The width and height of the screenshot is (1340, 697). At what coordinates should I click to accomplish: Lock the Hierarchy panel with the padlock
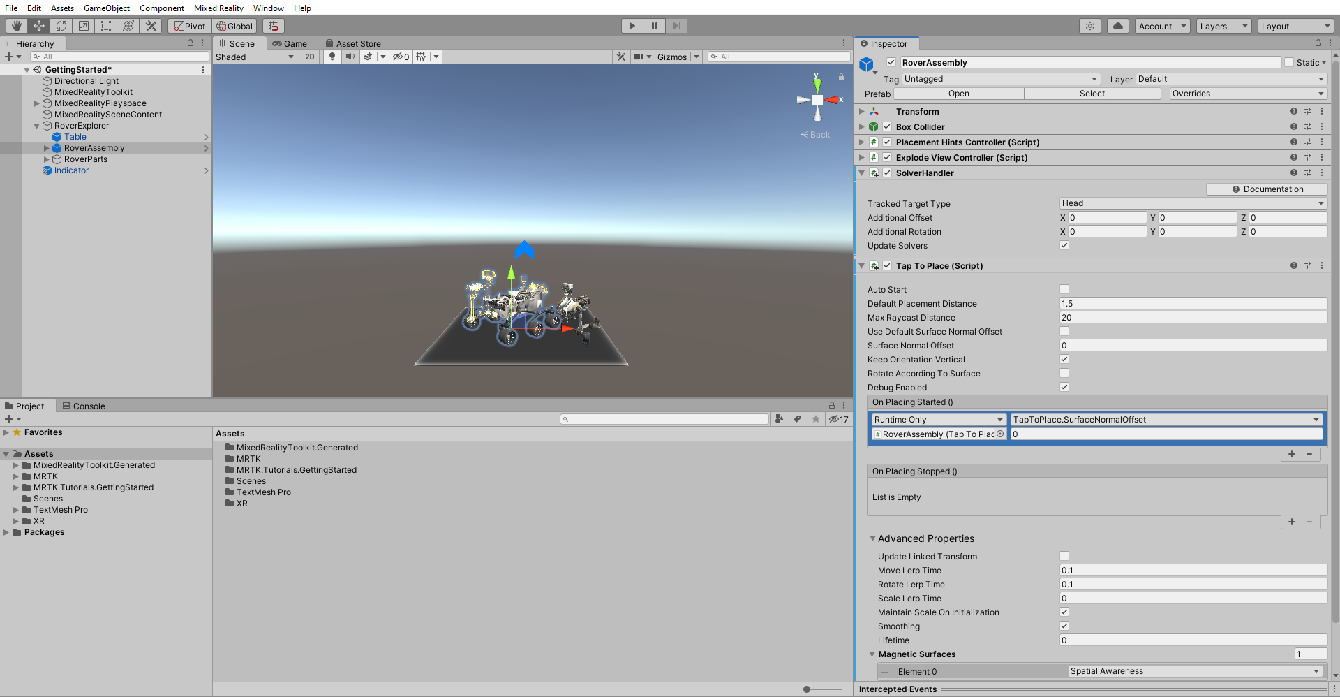pyautogui.click(x=191, y=43)
